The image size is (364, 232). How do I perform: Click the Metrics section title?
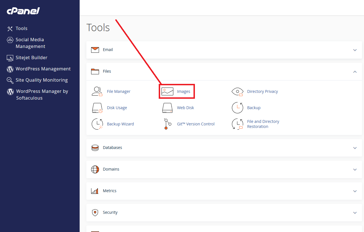pos(110,191)
